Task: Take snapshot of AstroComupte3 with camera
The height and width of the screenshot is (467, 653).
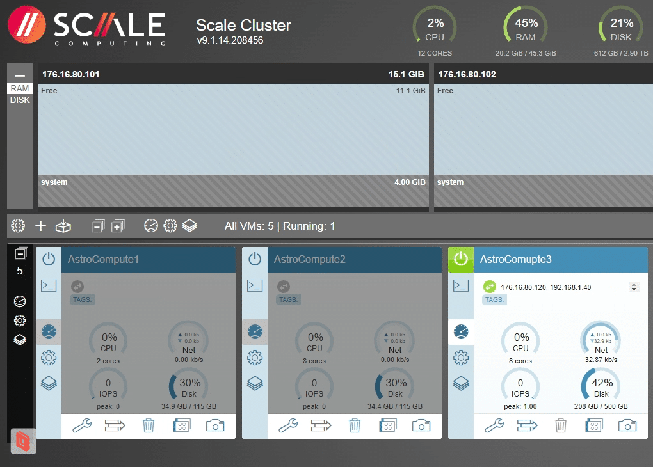Action: point(627,426)
